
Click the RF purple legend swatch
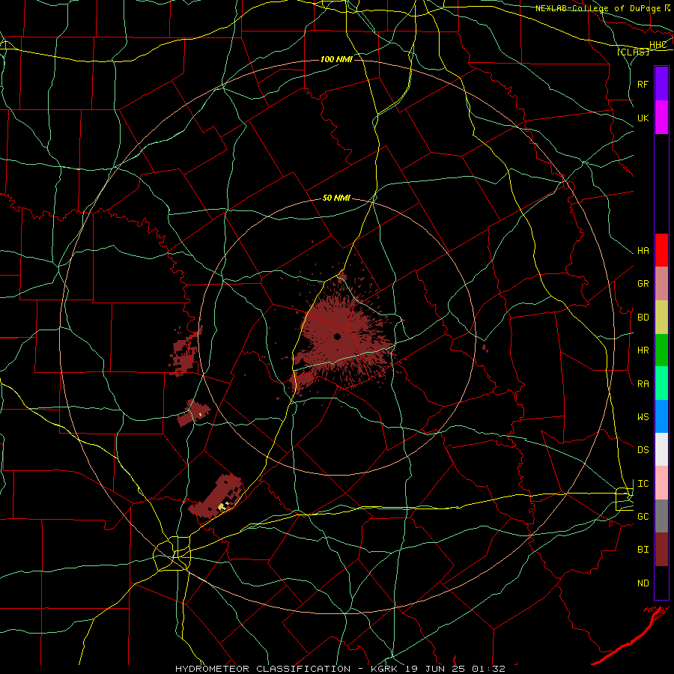(661, 84)
